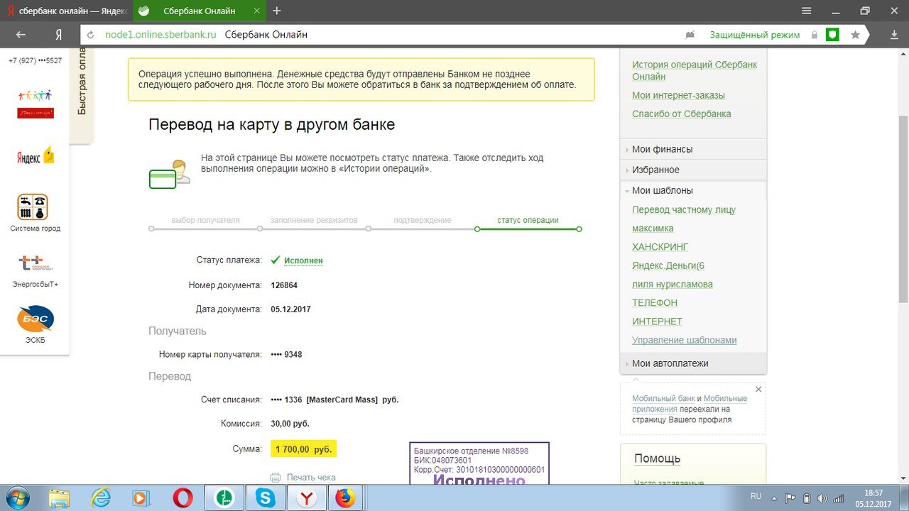This screenshot has height=511, width=909.
Task: Open the browser hamburger menu
Action: (x=806, y=11)
